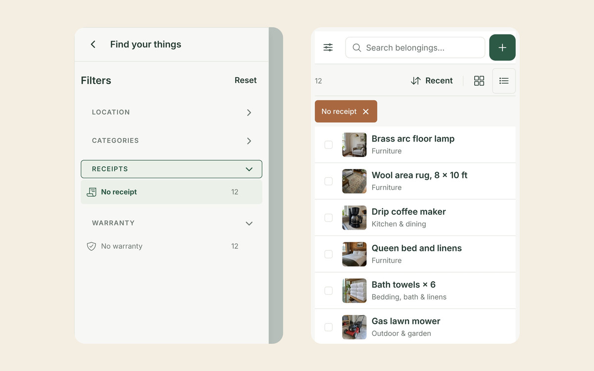Click the RECEIPTS section header
The height and width of the screenshot is (371, 594).
click(x=171, y=169)
